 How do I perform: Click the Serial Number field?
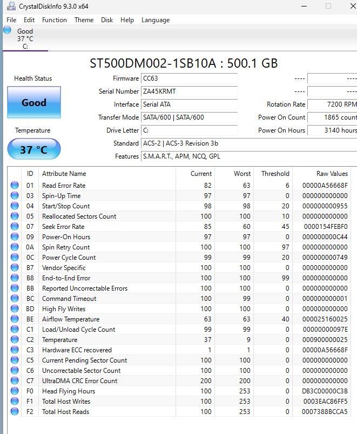(189, 91)
